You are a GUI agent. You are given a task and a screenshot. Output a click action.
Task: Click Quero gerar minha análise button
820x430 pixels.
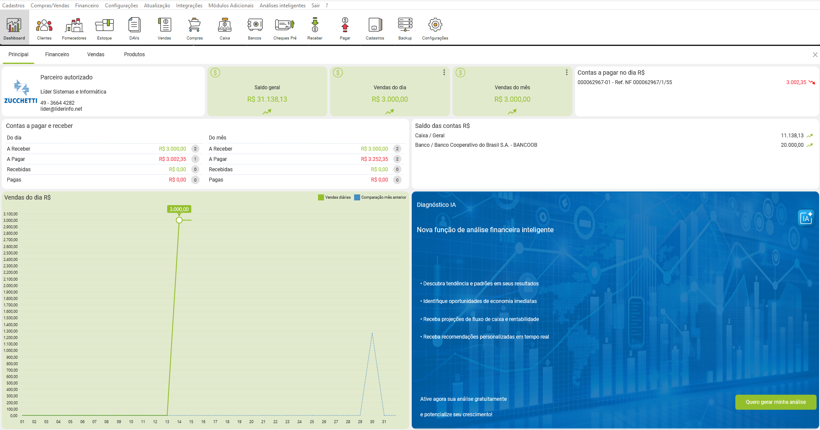pos(776,402)
